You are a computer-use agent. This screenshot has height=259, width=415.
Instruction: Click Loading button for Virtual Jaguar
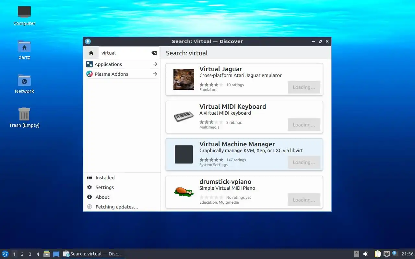click(x=304, y=87)
